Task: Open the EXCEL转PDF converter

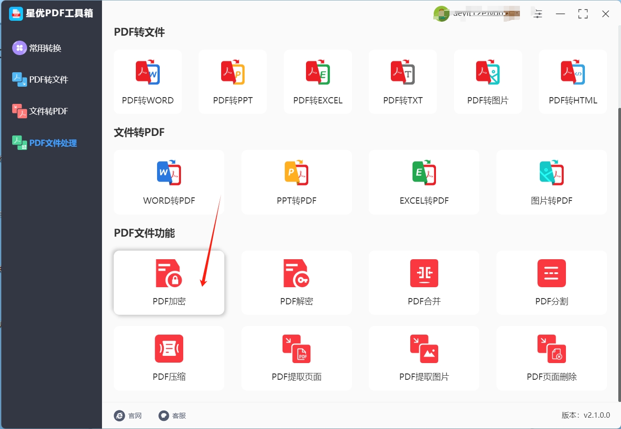Action: 424,182
